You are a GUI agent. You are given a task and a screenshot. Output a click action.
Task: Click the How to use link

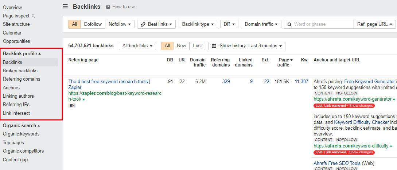coord(124,7)
